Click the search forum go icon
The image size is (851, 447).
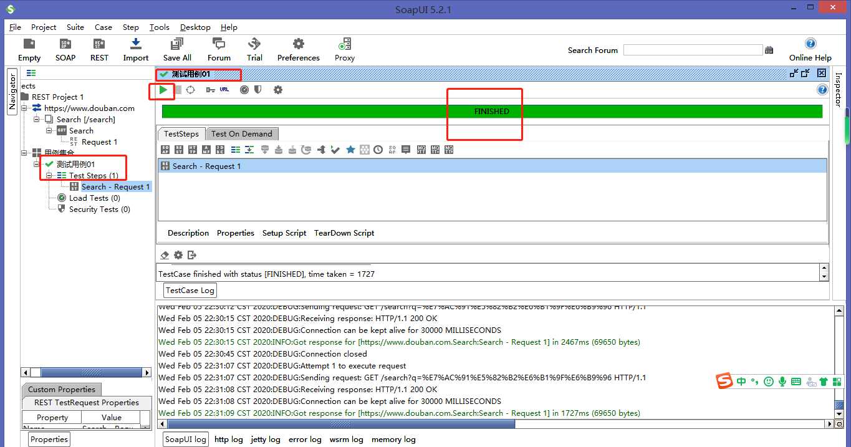click(x=769, y=50)
